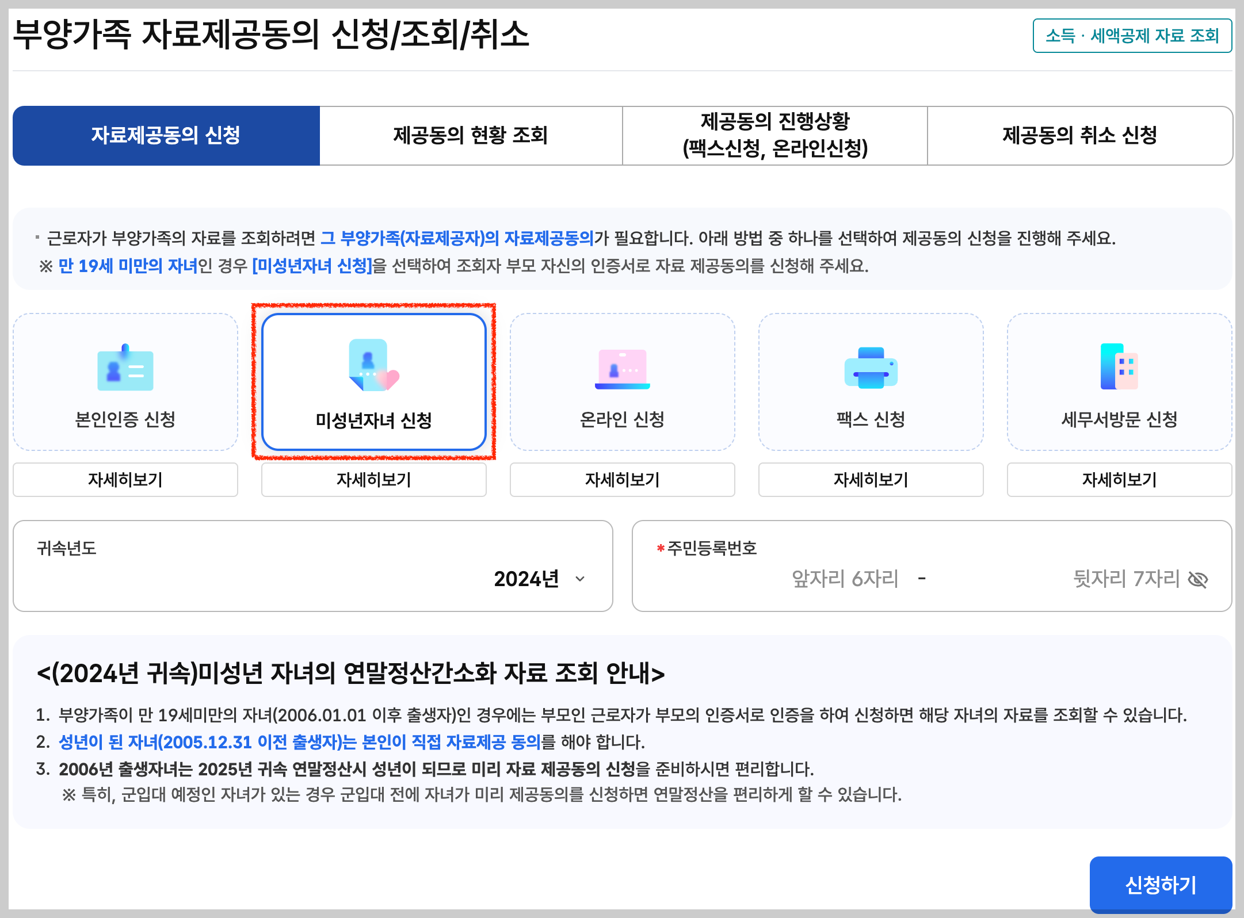Click the laptop icon for 온라인 신청

623,369
